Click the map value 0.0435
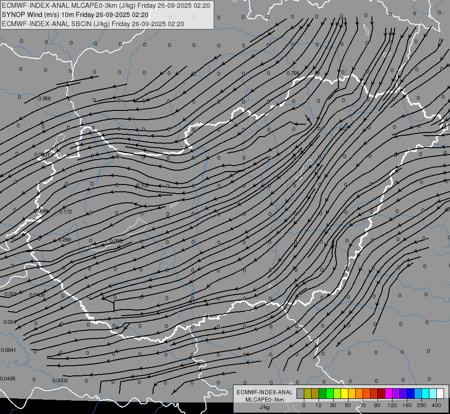The image size is (450, 414). (x=8, y=379)
